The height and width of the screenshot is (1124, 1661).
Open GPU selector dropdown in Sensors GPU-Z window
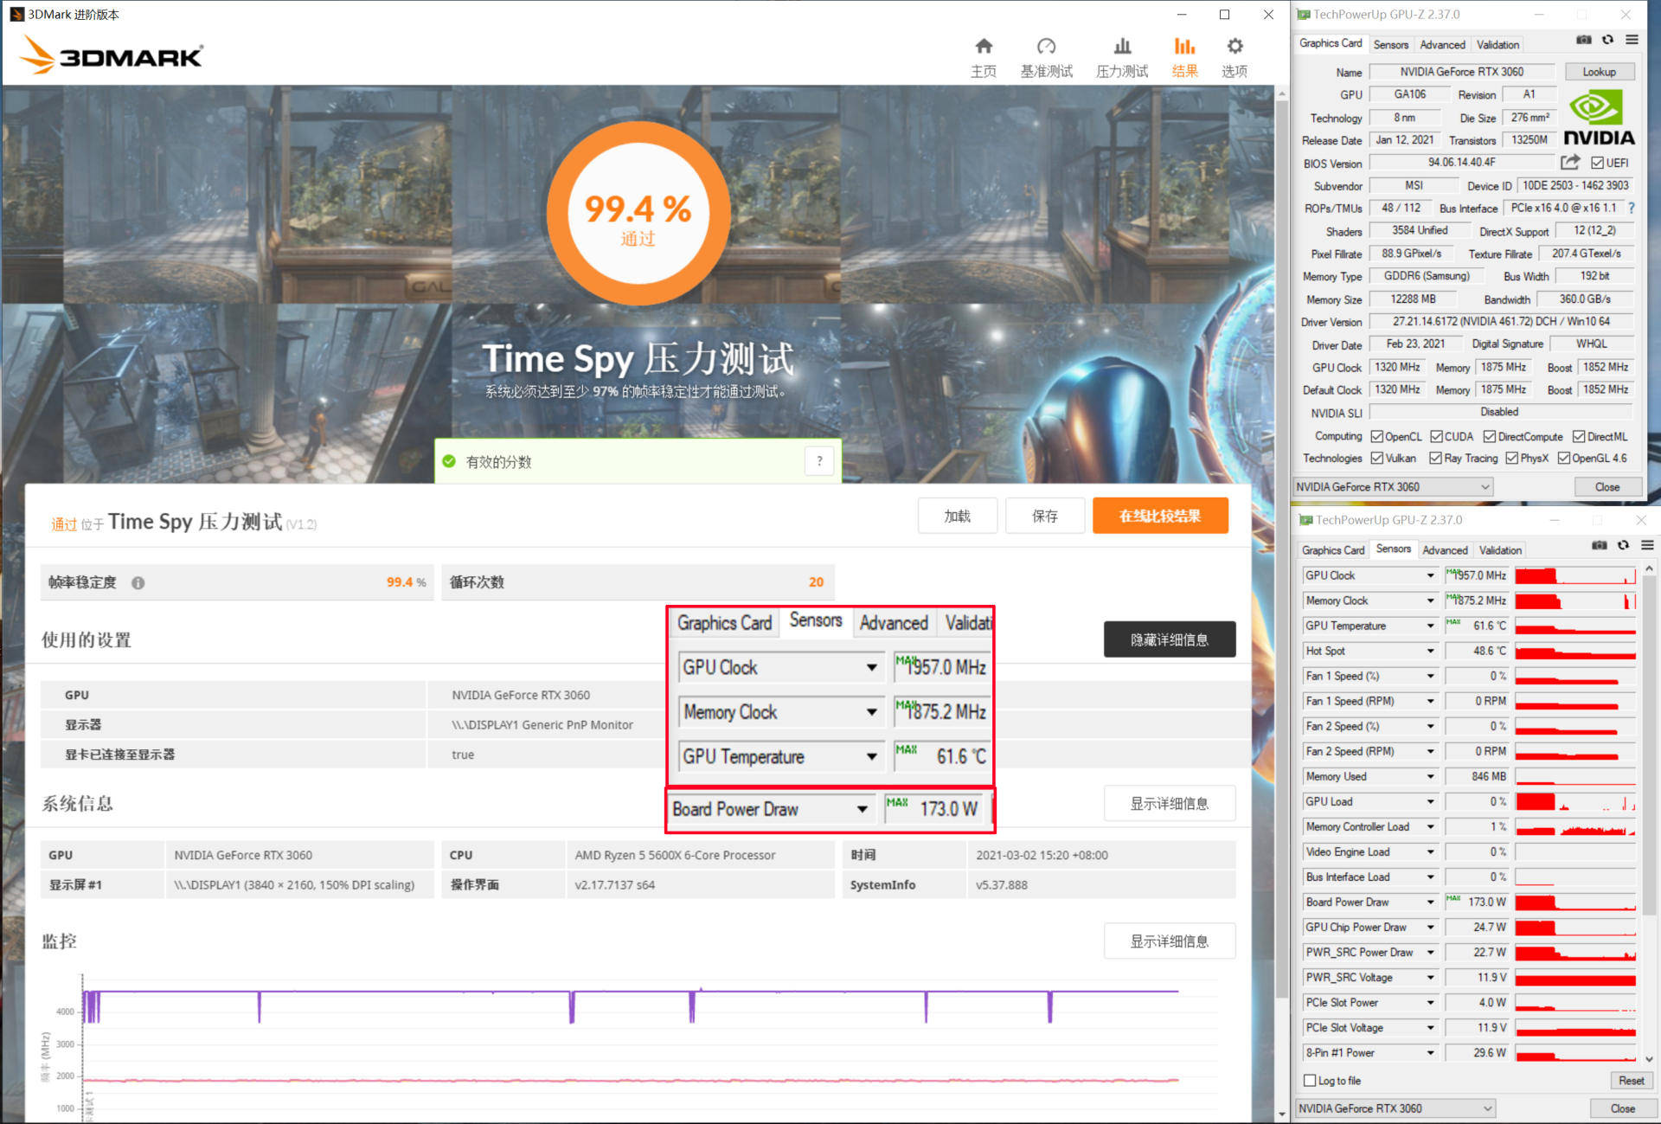pos(1395,1108)
